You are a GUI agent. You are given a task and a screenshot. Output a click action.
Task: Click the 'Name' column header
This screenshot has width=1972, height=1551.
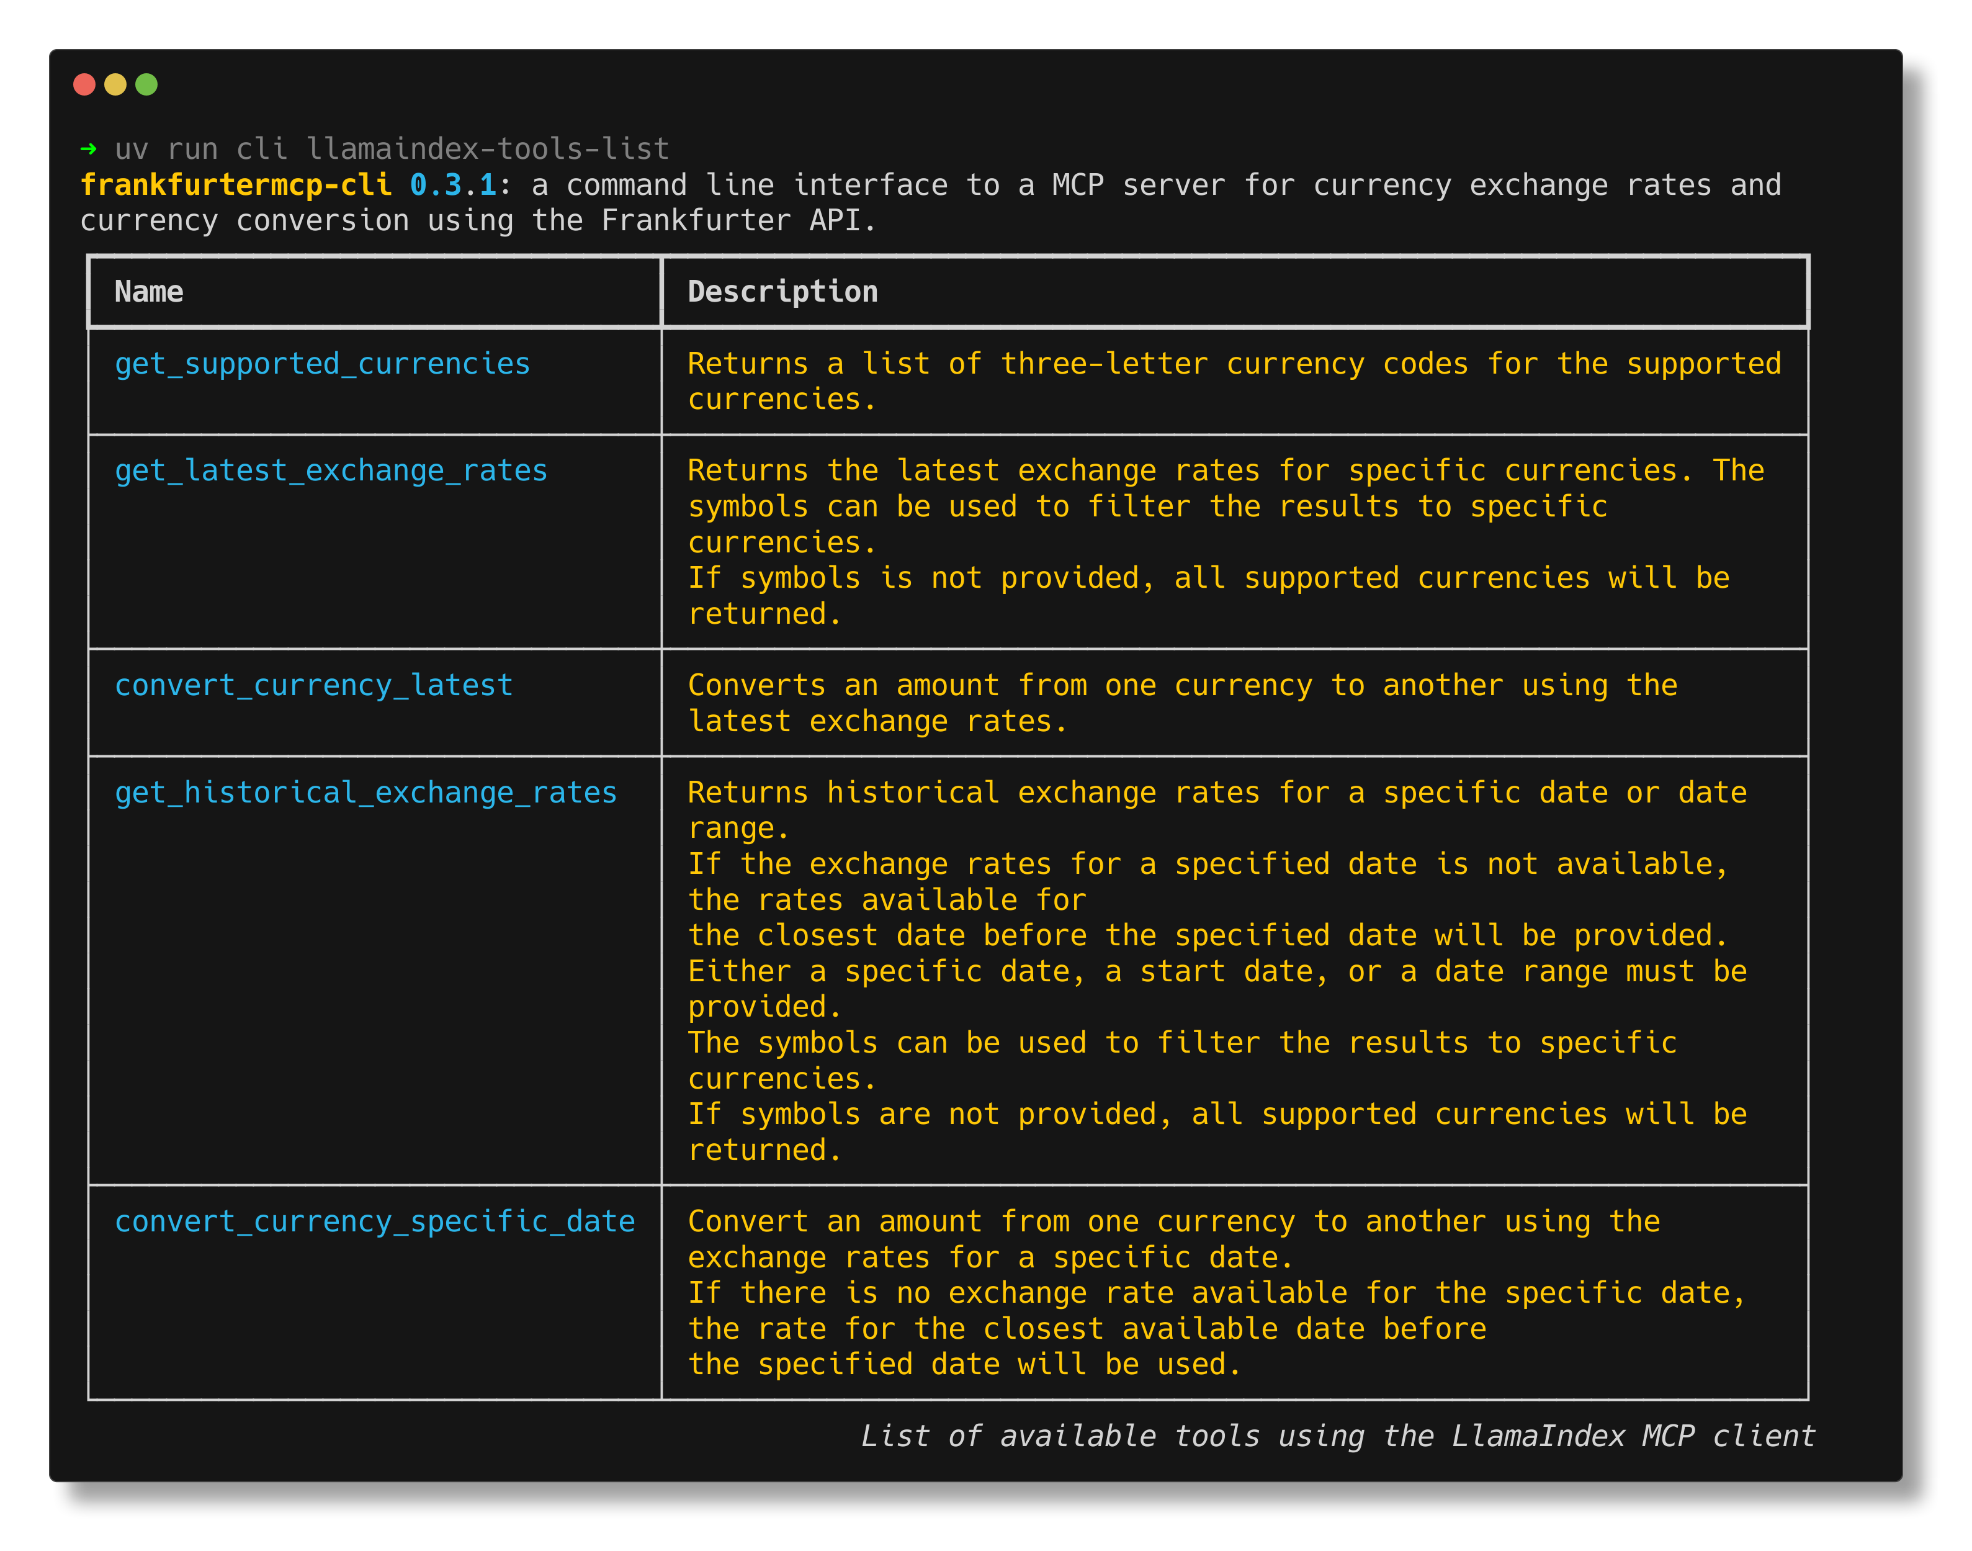[x=149, y=292]
